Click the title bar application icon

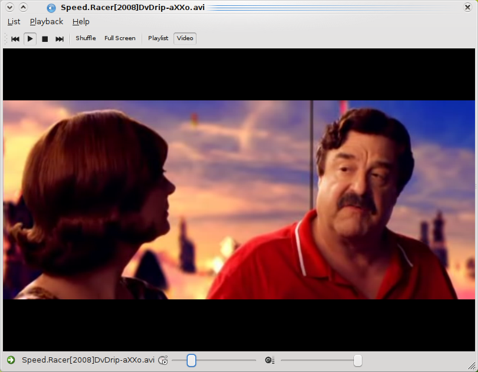pyautogui.click(x=51, y=8)
